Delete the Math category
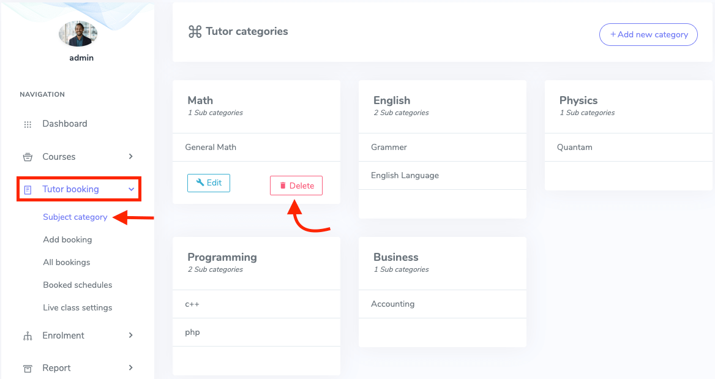Screen dimensions: 715x379 (296, 186)
